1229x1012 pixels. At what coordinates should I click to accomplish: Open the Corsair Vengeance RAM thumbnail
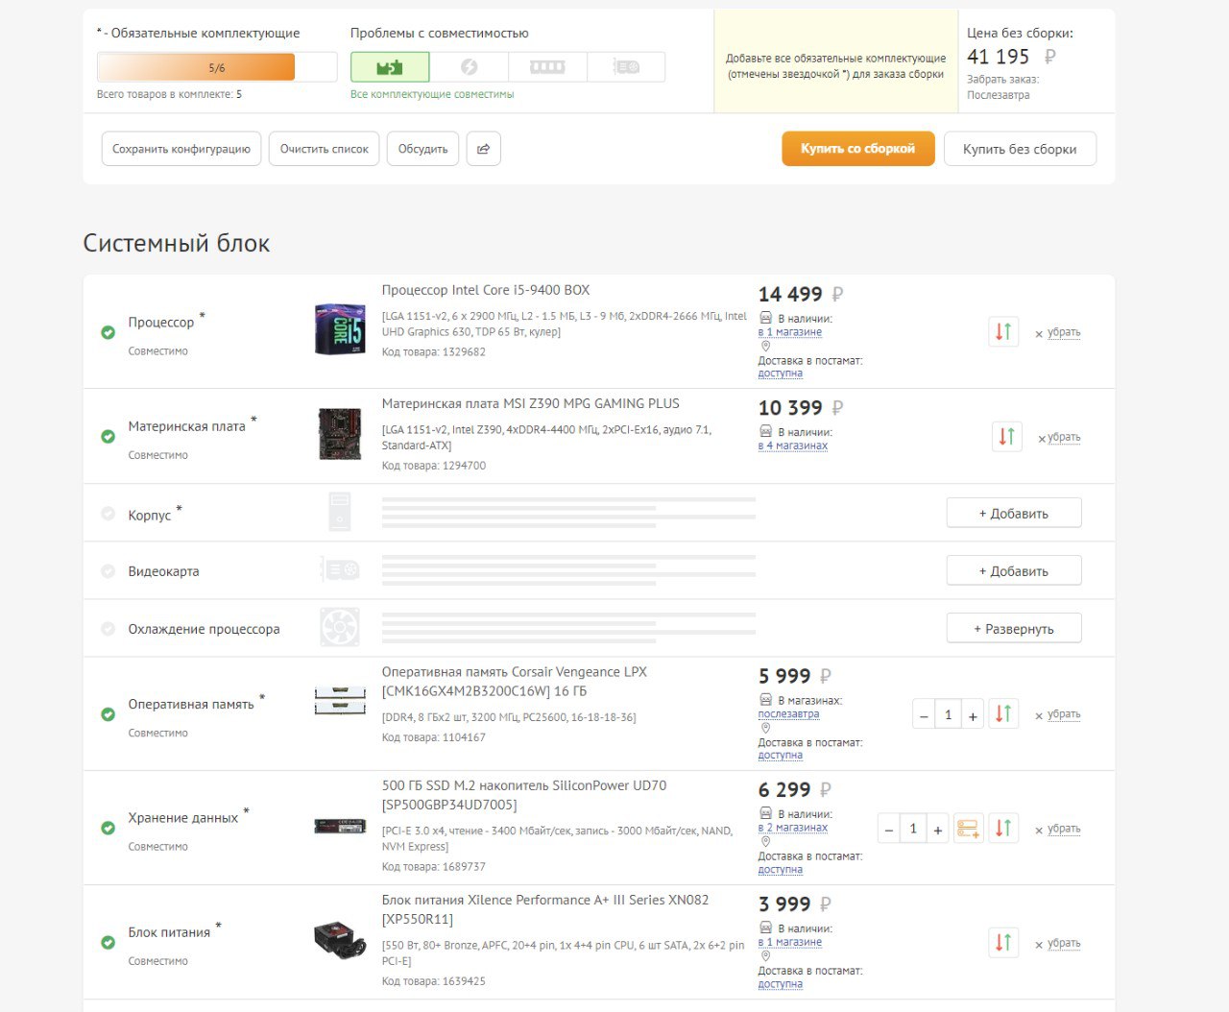click(x=340, y=701)
